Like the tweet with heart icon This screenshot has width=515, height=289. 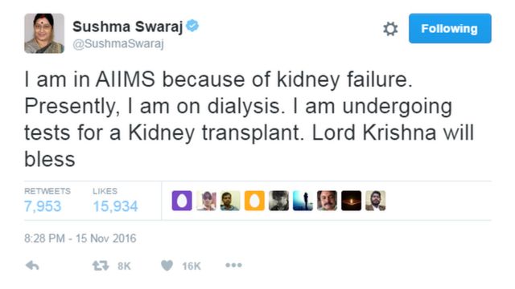167,266
